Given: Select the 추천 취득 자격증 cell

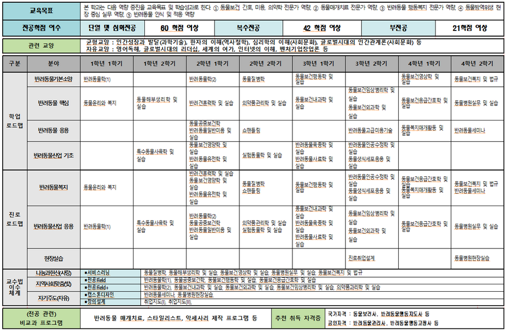Looking at the screenshot, I should point(296,318).
